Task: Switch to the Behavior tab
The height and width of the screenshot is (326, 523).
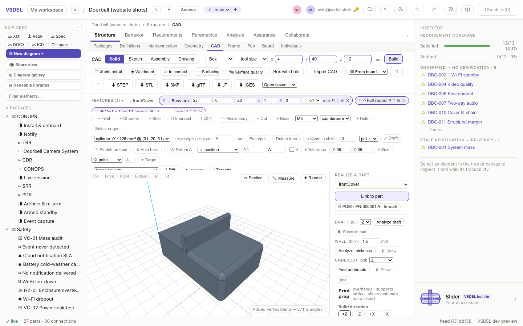Action: coord(134,35)
